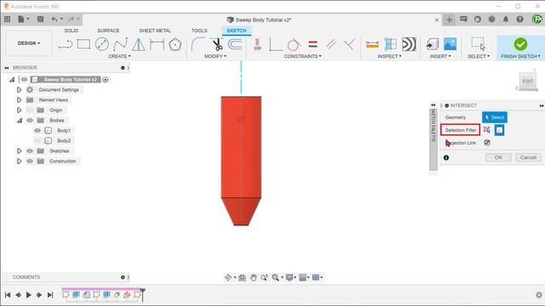Collapse the Bodies folder
This screenshot has height=306, width=545.
(x=19, y=121)
